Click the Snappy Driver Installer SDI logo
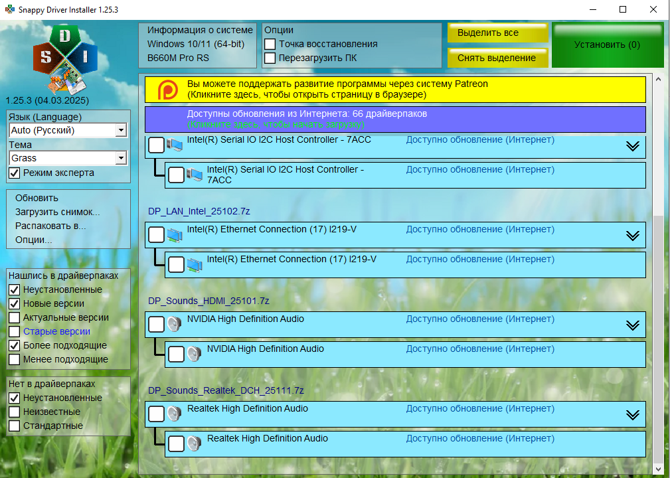This screenshot has height=478, width=670. tap(65, 58)
